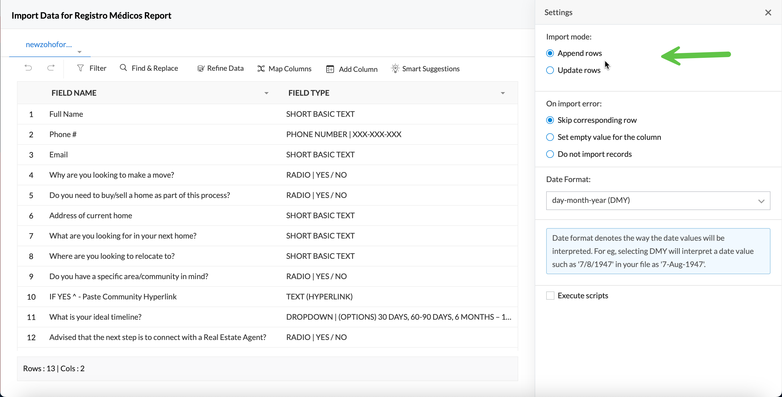Choose Do not import records
This screenshot has height=397, width=782.
550,154
